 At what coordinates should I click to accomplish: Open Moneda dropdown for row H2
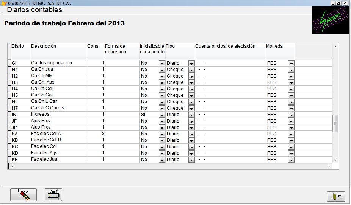[x=291, y=76]
